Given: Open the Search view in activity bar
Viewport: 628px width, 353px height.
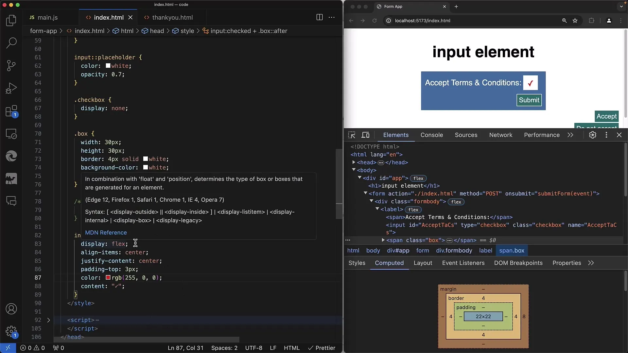Looking at the screenshot, I should coord(11,43).
